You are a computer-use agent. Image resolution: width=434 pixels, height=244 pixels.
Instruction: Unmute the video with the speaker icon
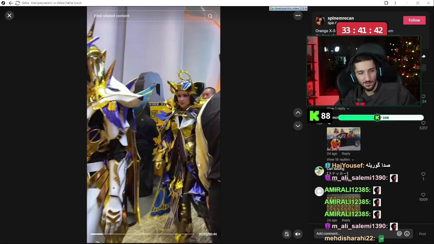(298, 234)
